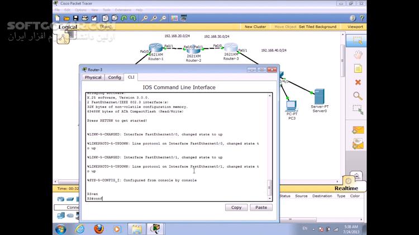
Task: Click the Color column header
Action: [355, 196]
